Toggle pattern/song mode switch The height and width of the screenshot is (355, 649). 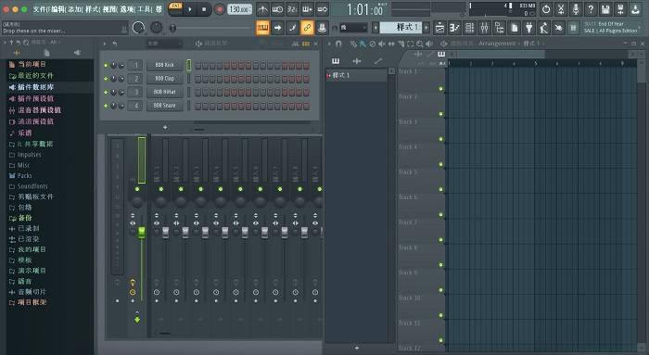pyautogui.click(x=175, y=8)
